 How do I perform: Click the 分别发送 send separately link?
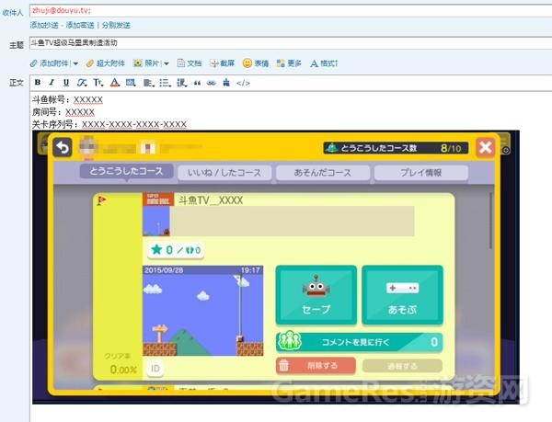click(x=116, y=25)
